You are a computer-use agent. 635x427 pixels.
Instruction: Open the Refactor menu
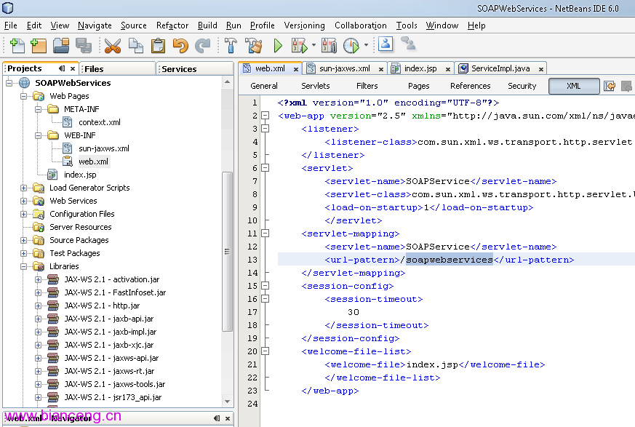[172, 25]
